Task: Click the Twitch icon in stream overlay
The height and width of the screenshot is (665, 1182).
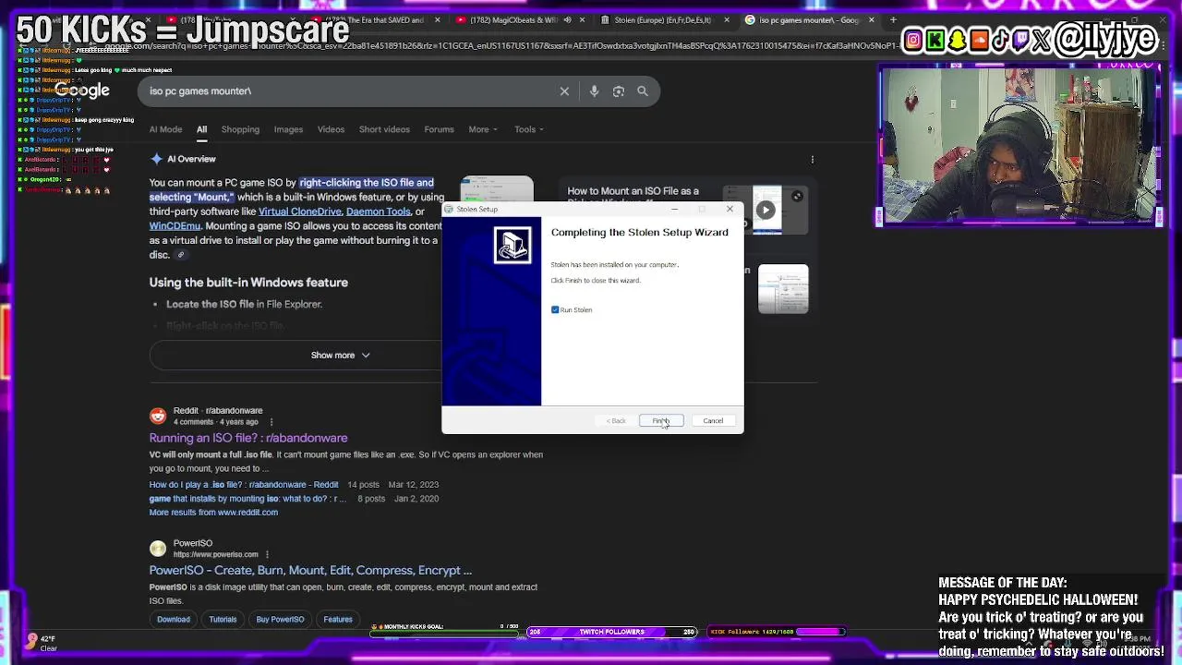Action: [x=1022, y=40]
